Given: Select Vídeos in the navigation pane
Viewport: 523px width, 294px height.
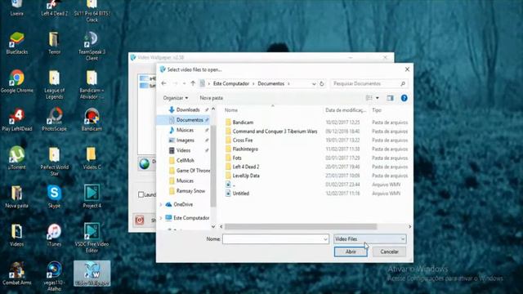Looking at the screenshot, I should pyautogui.click(x=183, y=150).
